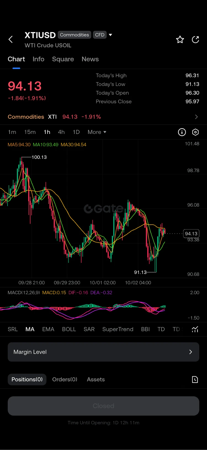Open the Assets tab
Viewport: 207px width, 450px height.
[96, 379]
